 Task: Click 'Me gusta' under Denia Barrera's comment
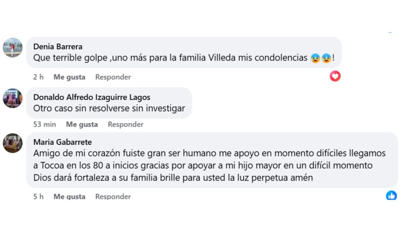pos(69,77)
